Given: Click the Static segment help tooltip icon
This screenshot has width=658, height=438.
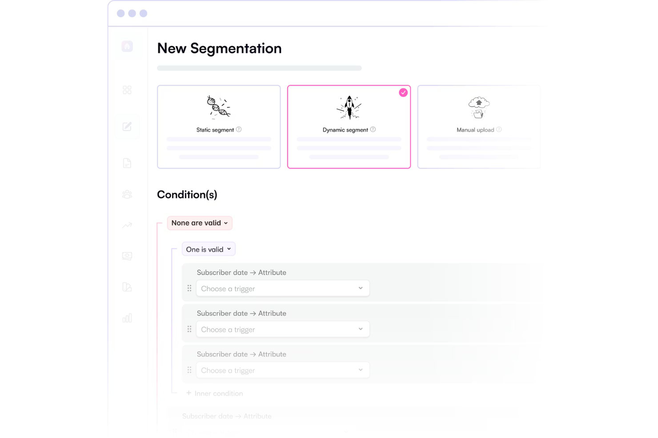Looking at the screenshot, I should coord(239,130).
